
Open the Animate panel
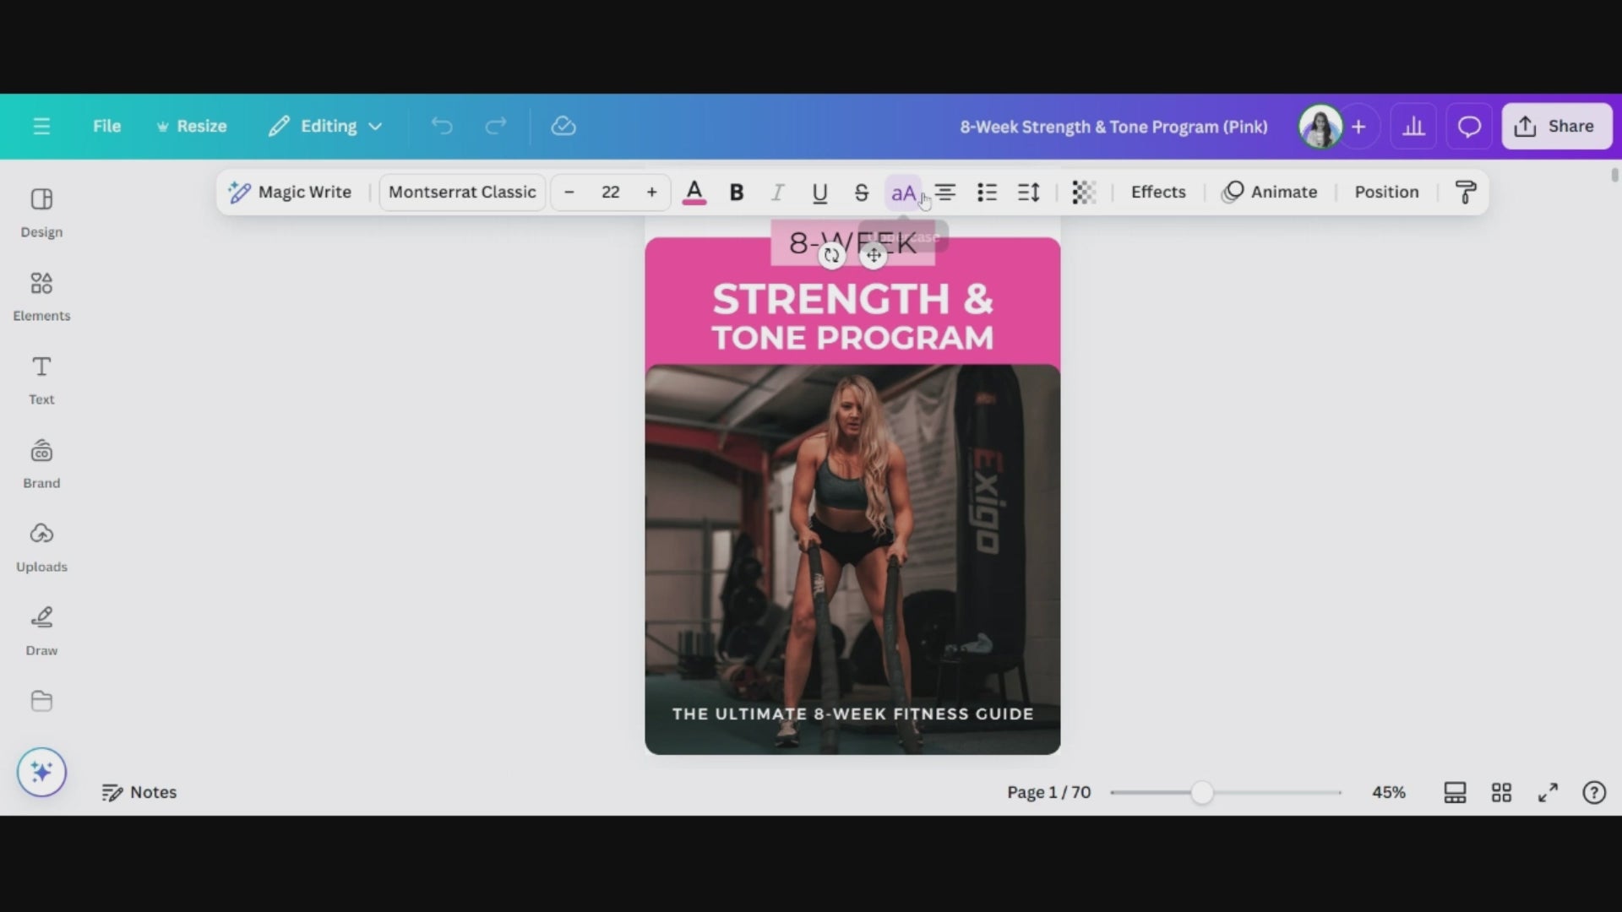pos(1270,193)
